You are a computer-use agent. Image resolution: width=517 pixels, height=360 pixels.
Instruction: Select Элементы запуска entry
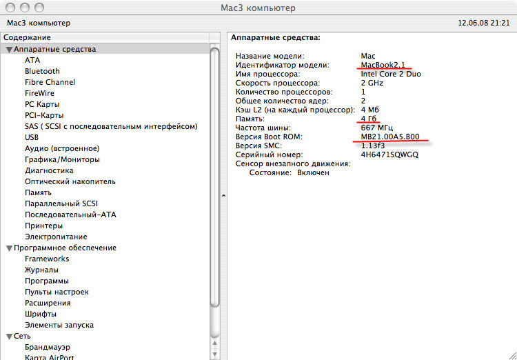(x=59, y=325)
